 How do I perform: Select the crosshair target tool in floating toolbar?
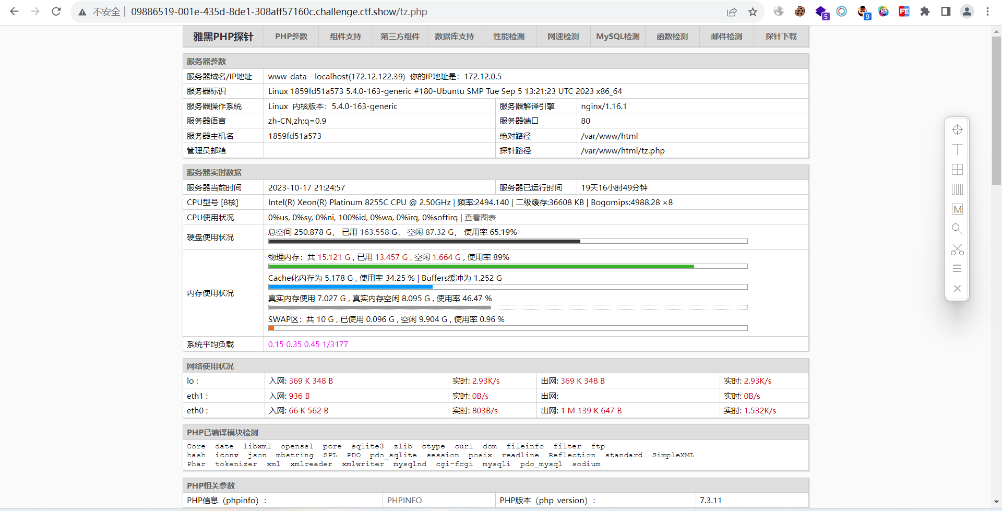957,130
